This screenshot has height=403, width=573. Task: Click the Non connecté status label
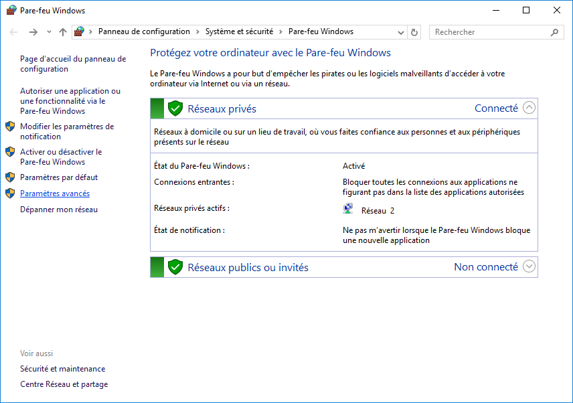[486, 267]
